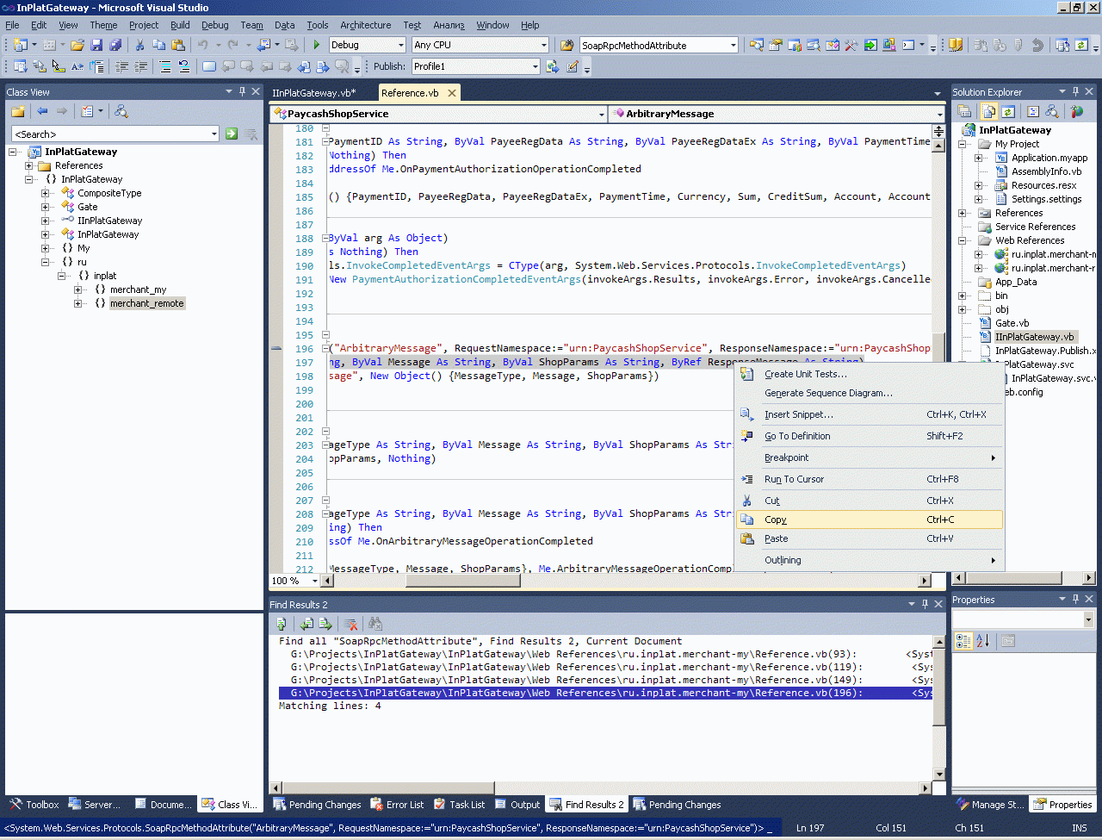
Task: Click the Cut scissors icon in the toolbar
Action: pyautogui.click(x=139, y=45)
